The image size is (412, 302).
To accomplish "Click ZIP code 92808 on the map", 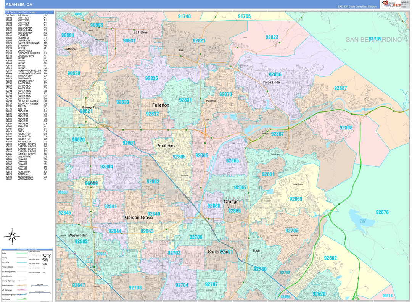I will [346, 128].
